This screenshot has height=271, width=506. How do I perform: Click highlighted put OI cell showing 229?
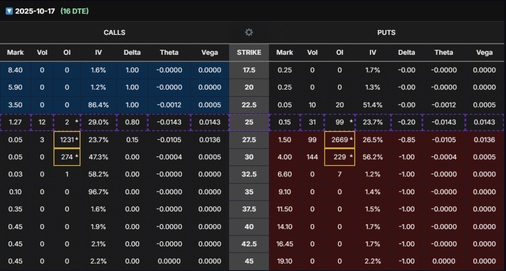338,157
